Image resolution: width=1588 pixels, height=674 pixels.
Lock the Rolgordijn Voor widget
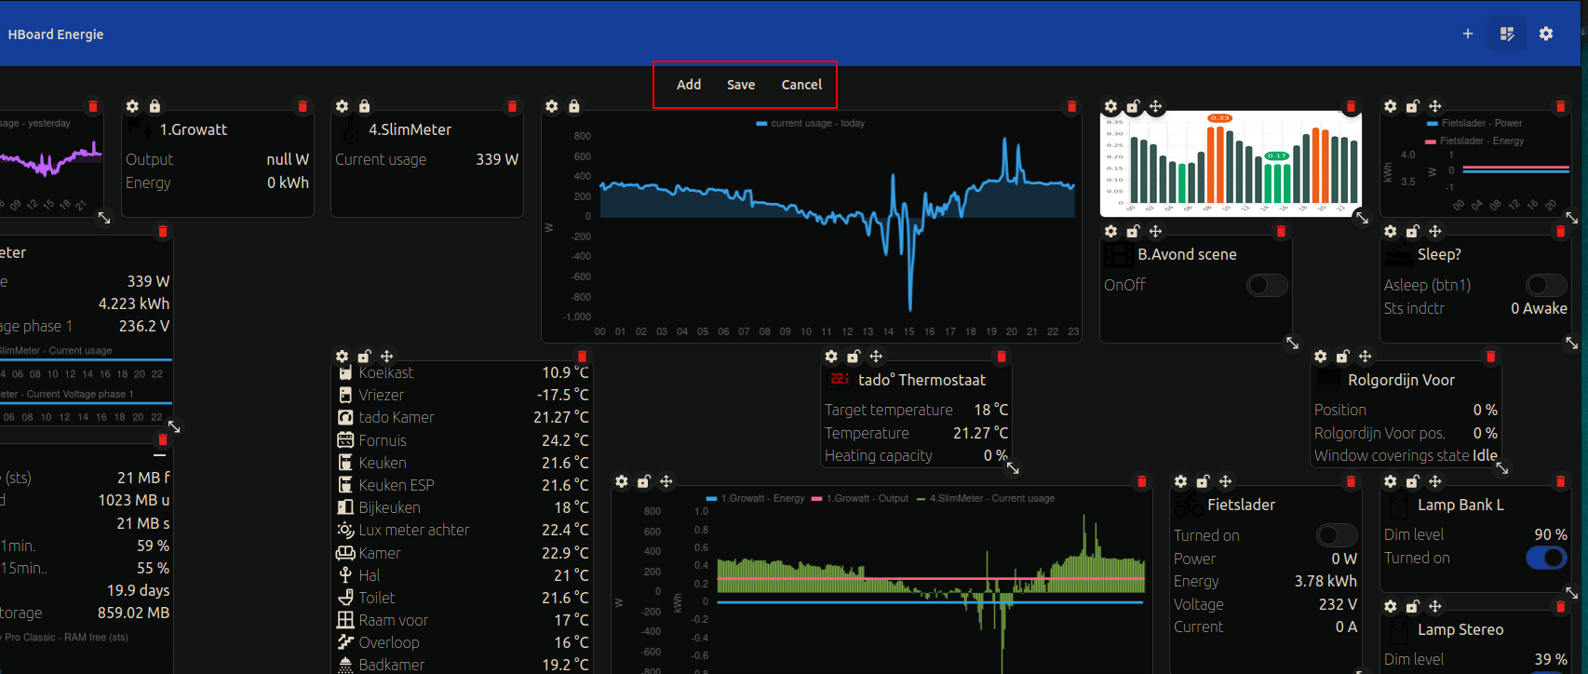tap(1342, 357)
